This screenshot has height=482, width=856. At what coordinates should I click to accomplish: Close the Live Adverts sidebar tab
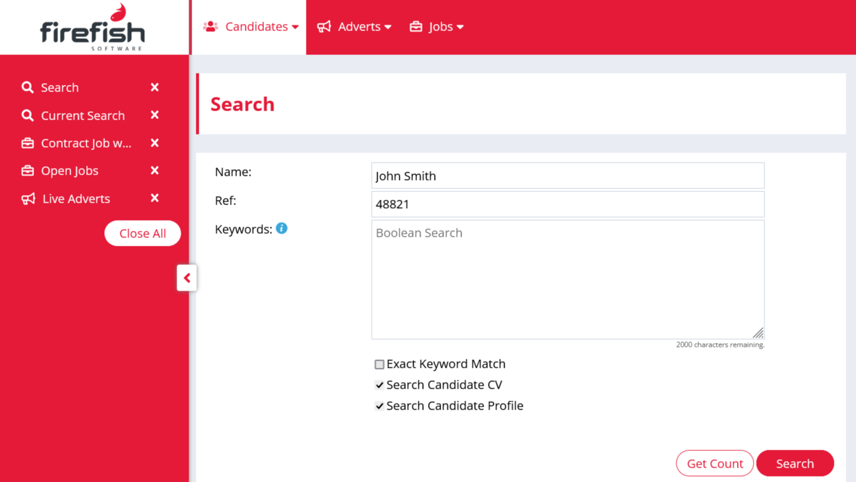(154, 198)
